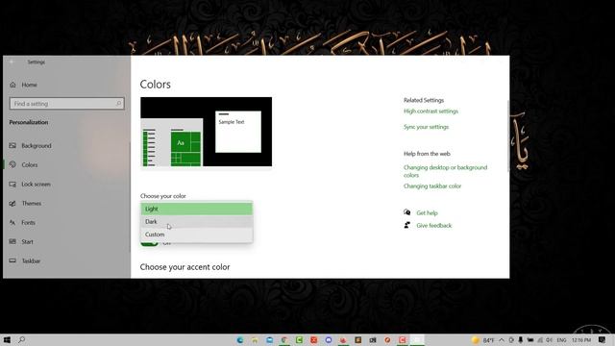Go back using Settings back arrow

point(12,62)
